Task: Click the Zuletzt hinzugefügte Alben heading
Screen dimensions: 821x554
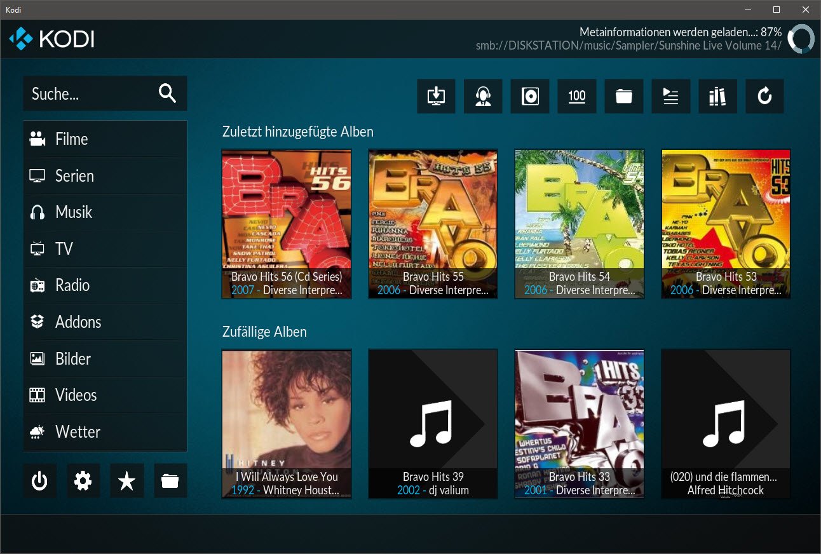Action: click(x=298, y=132)
